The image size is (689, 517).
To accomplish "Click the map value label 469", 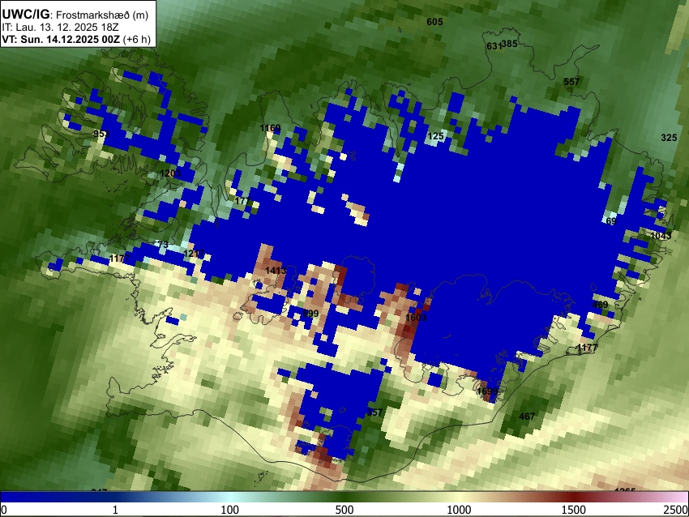I will click(600, 305).
